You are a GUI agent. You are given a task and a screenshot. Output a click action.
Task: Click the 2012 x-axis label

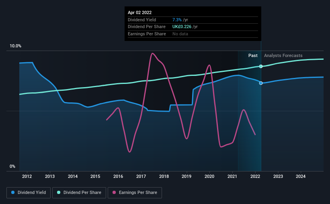point(27,176)
